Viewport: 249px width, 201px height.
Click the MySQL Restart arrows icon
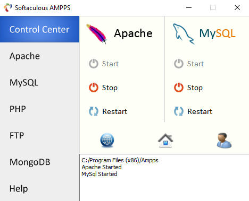tap(179, 111)
